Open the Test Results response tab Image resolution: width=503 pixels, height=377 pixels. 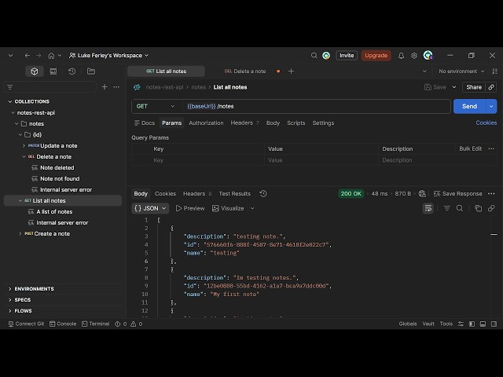[235, 194]
